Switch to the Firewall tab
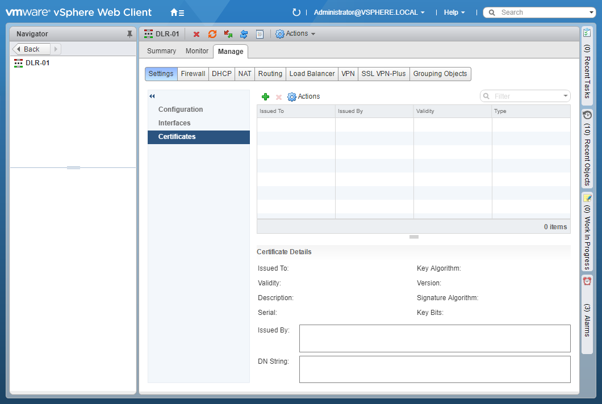The width and height of the screenshot is (602, 404). 193,74
